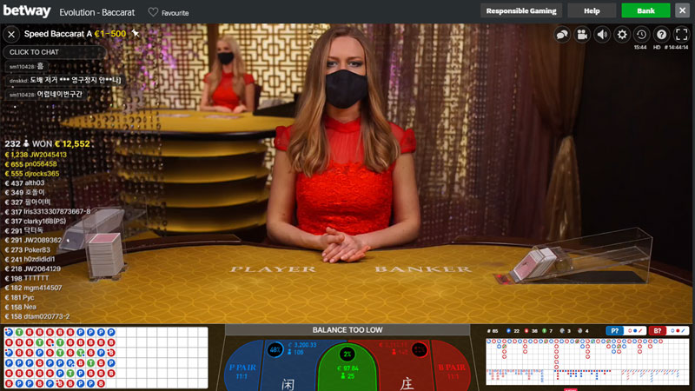Click the betway logo
The width and height of the screenshot is (695, 391).
click(x=27, y=11)
